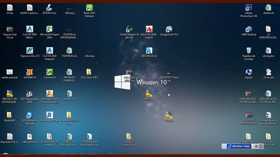This screenshot has height=157, width=280.
Task: Launch Camtasia 9 shortcut
Action: click(49, 72)
